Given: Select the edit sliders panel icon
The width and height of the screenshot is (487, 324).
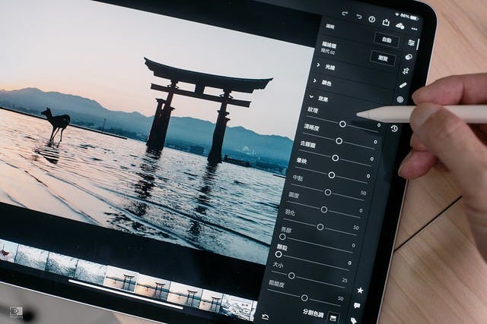Looking at the screenshot, I should pos(412,42).
